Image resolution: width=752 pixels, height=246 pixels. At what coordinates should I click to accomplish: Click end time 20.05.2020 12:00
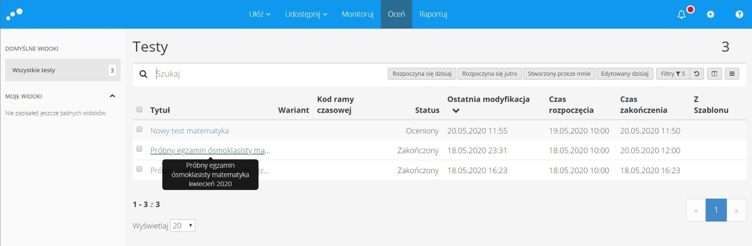coord(650,150)
